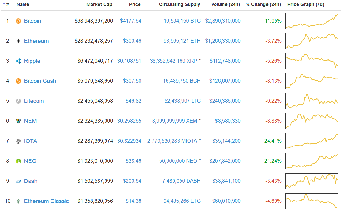
Task: Open Ethereum Classic 7-day price graph
Action: tap(312, 201)
